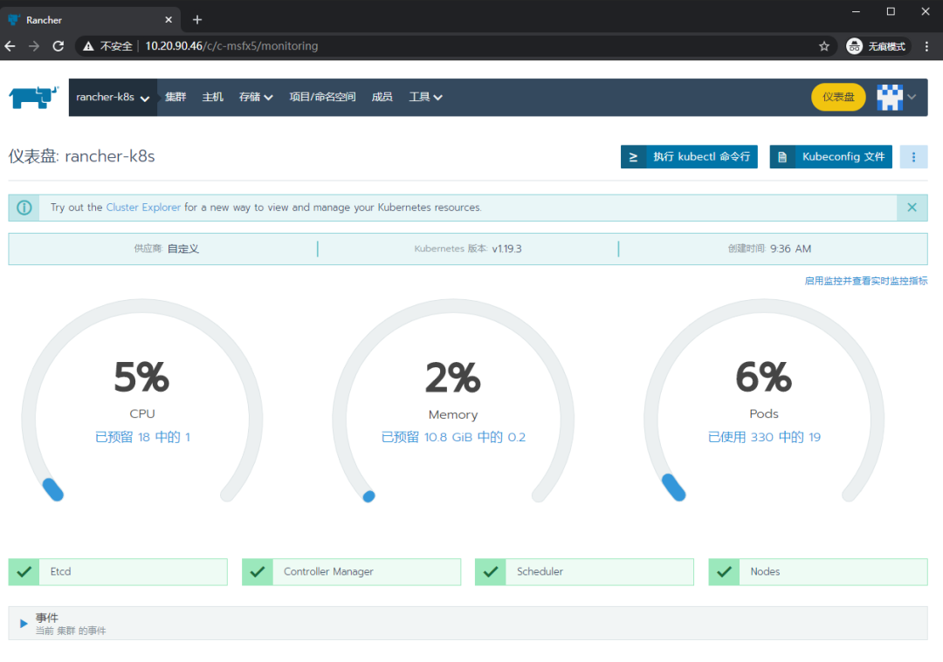
Task: Select 主机 in the navigation bar
Action: pos(212,97)
